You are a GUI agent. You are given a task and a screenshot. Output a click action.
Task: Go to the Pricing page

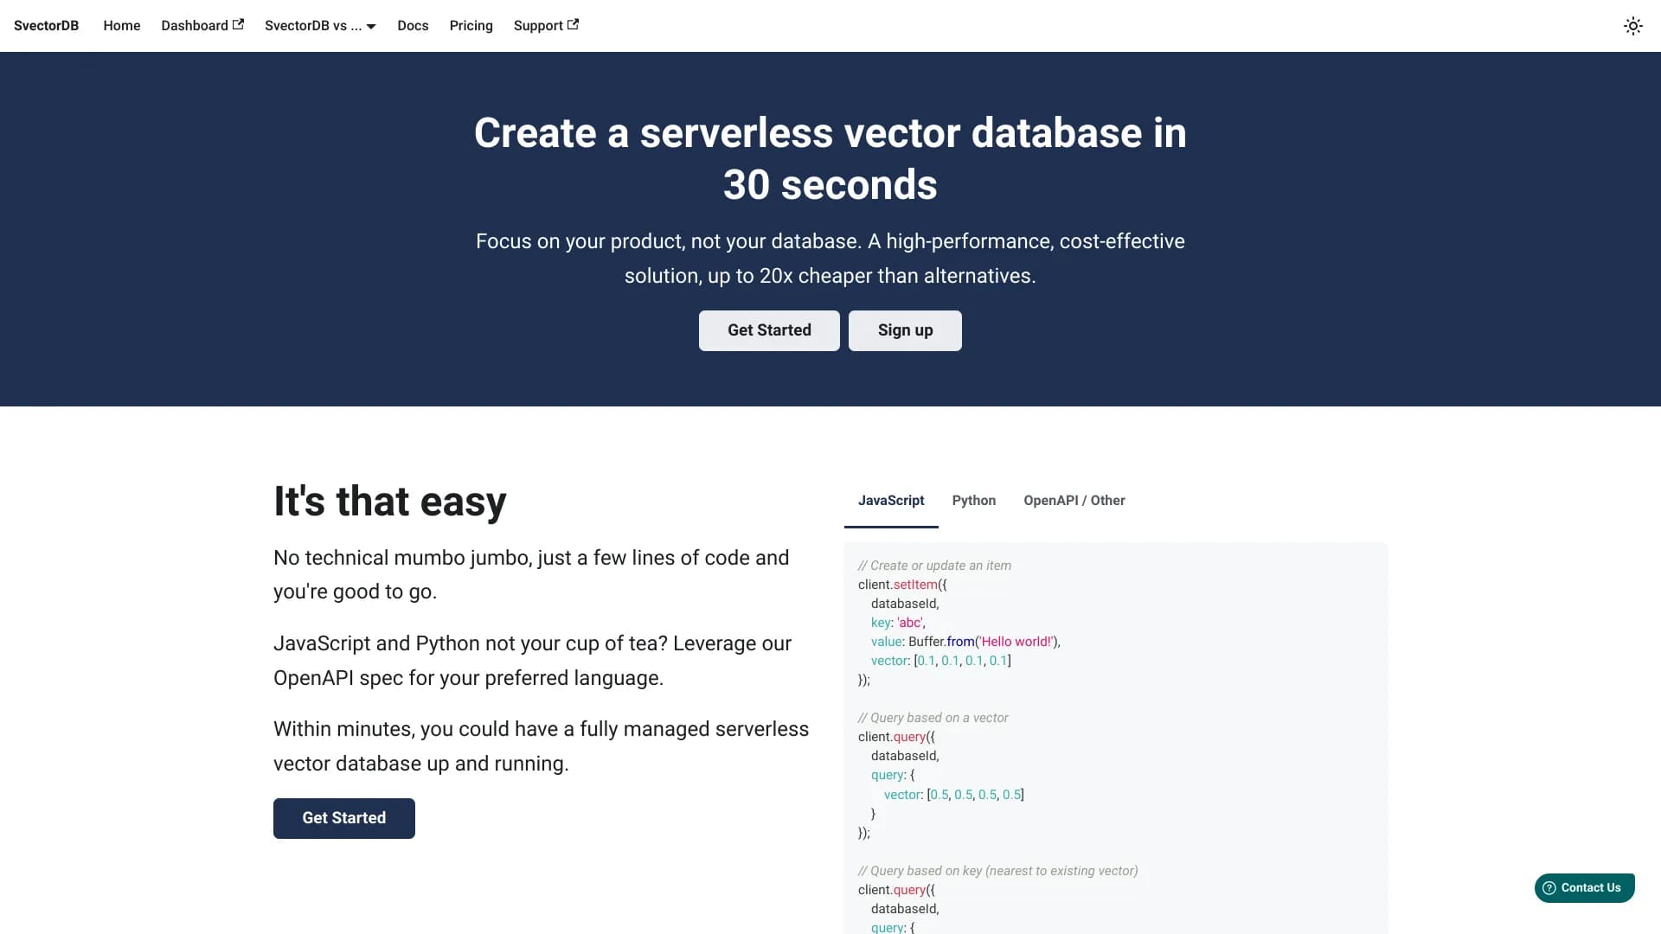tap(471, 26)
